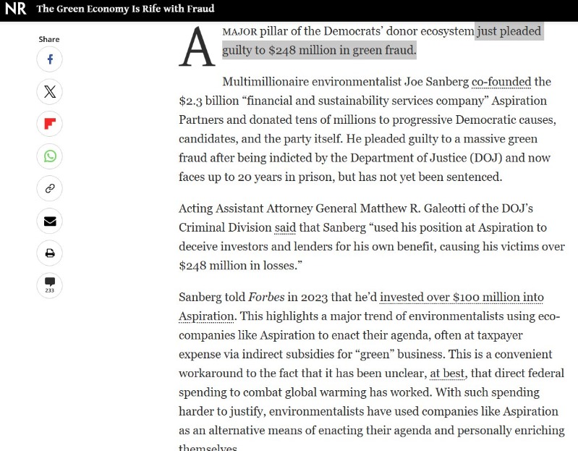Share the article on Facebook

(50, 59)
